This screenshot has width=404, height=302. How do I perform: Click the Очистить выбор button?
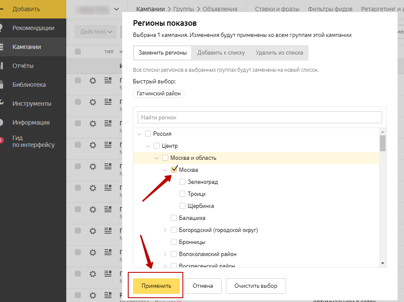click(256, 286)
